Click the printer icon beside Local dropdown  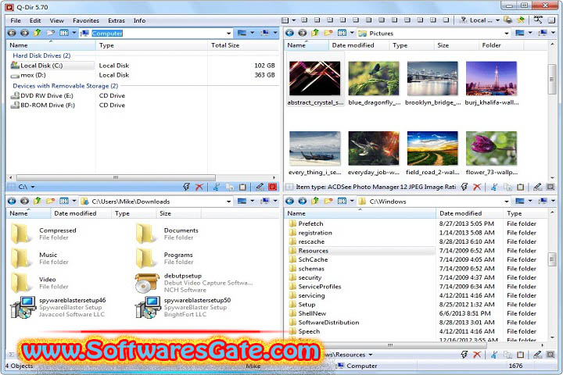coord(507,20)
